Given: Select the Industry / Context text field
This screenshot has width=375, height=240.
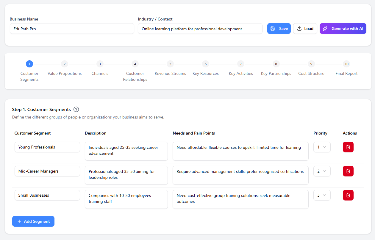Looking at the screenshot, I should pyautogui.click(x=200, y=29).
